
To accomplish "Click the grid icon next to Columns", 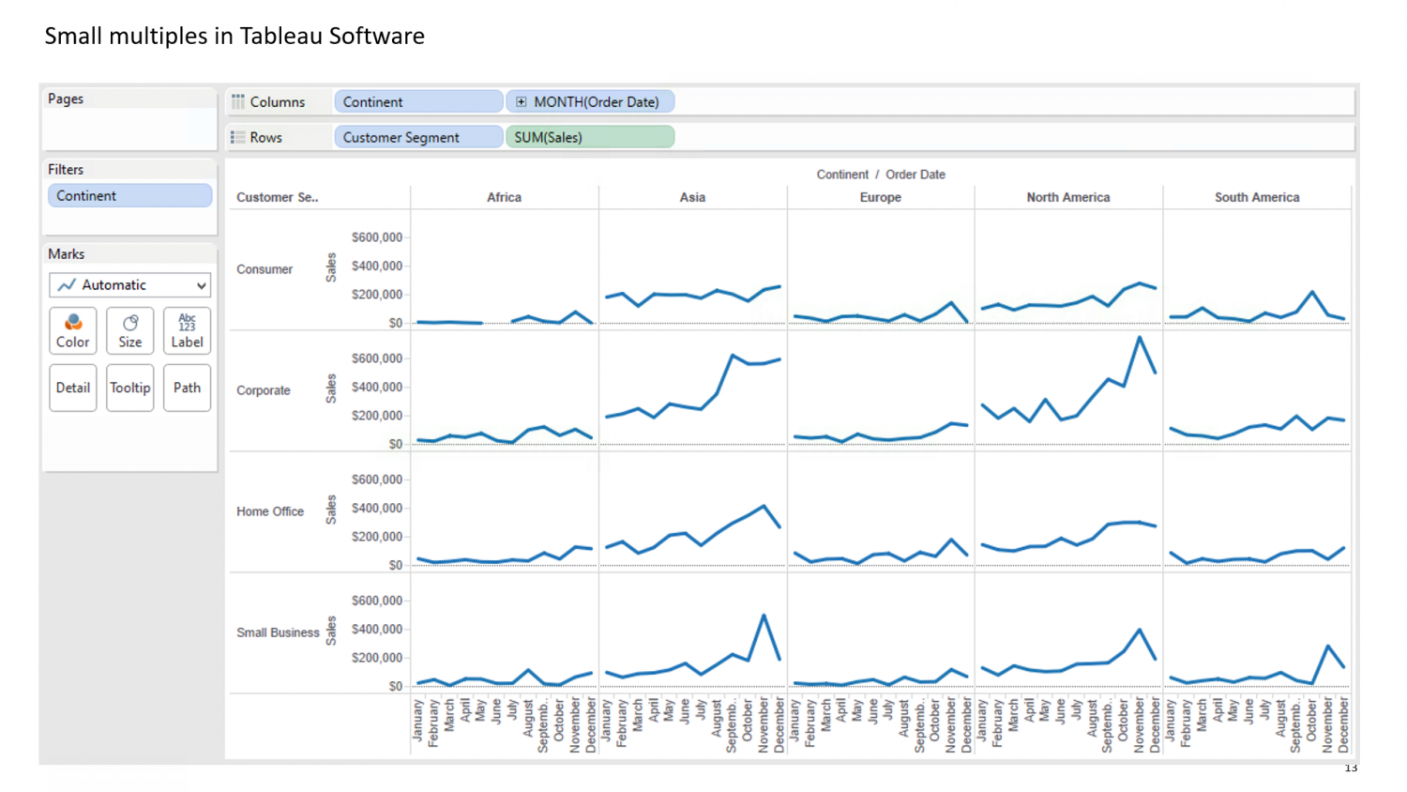I will click(240, 101).
